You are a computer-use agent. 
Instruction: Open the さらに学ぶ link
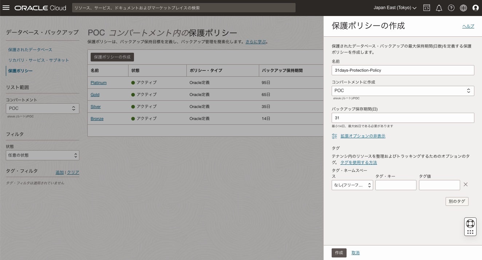256,42
